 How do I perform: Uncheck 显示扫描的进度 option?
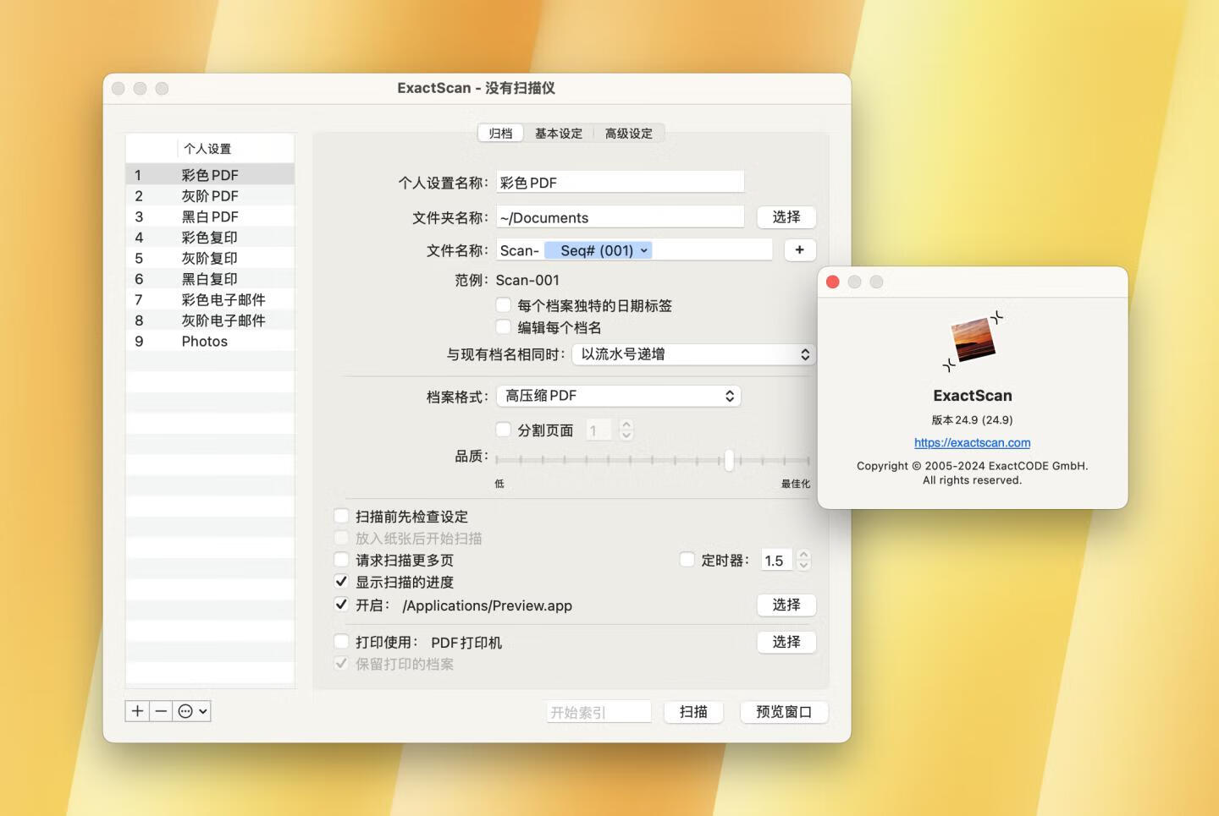341,582
